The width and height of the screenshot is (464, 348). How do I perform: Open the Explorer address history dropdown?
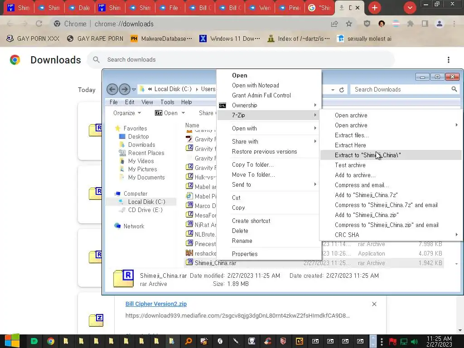(333, 90)
